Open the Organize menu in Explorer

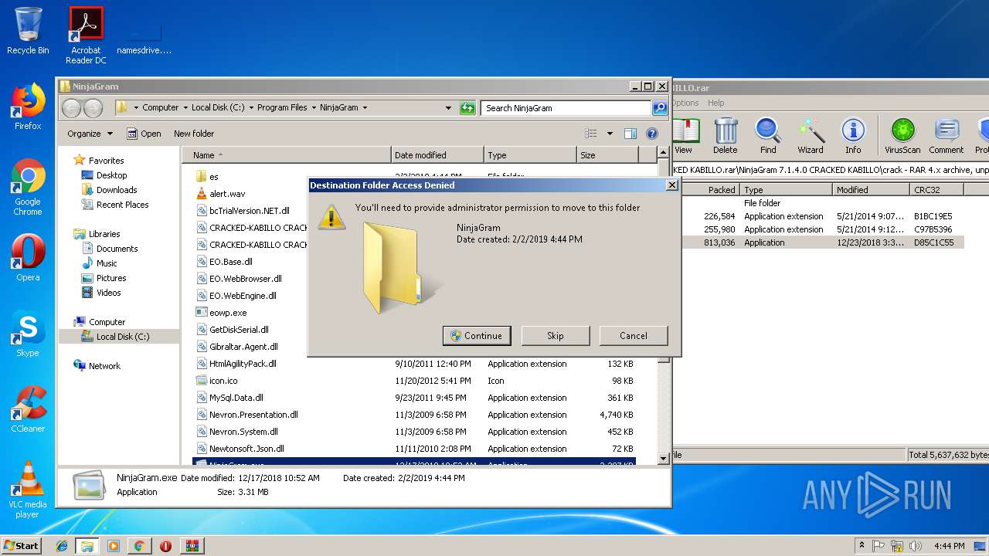point(90,134)
